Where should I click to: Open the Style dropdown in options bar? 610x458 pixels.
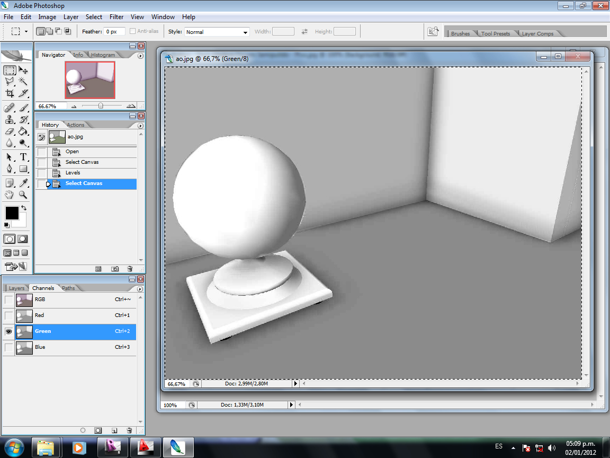pyautogui.click(x=217, y=32)
